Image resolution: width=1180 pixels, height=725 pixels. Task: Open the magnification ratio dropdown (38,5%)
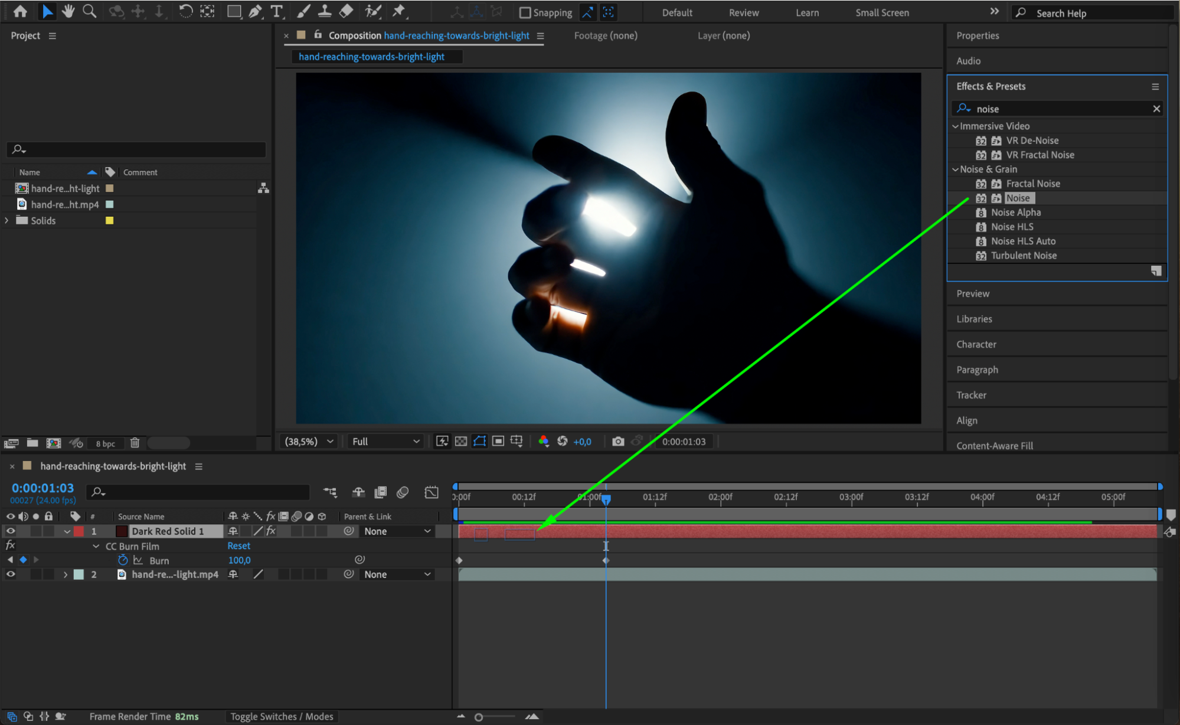309,442
